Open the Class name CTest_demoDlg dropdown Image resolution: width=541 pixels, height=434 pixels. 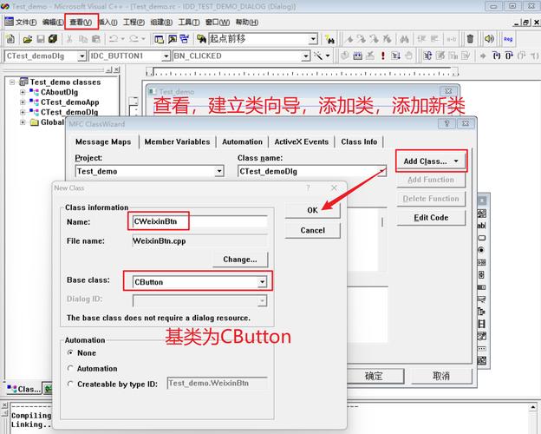coord(381,171)
